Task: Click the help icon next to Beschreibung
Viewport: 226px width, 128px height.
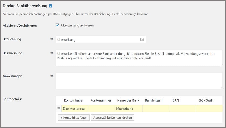Action: [x=52, y=53]
